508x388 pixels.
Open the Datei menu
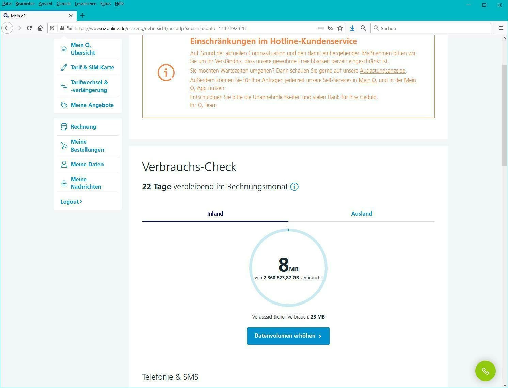7,4
